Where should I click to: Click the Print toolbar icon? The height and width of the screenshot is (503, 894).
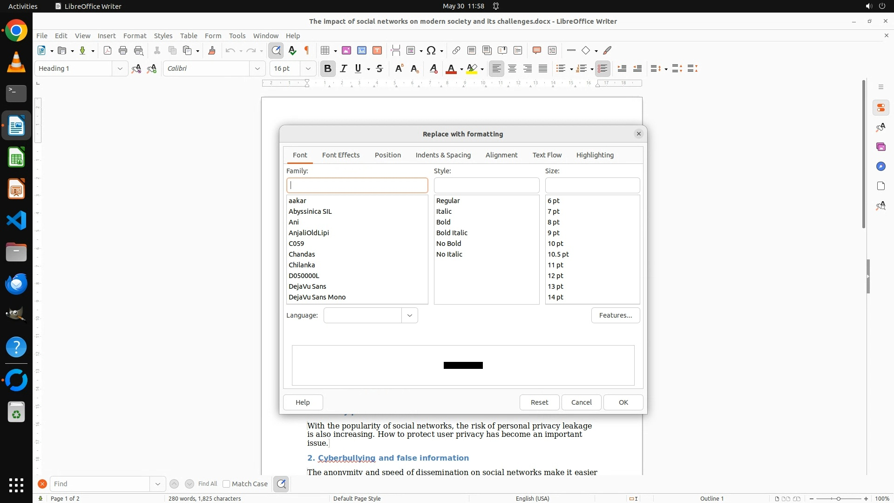(x=123, y=50)
